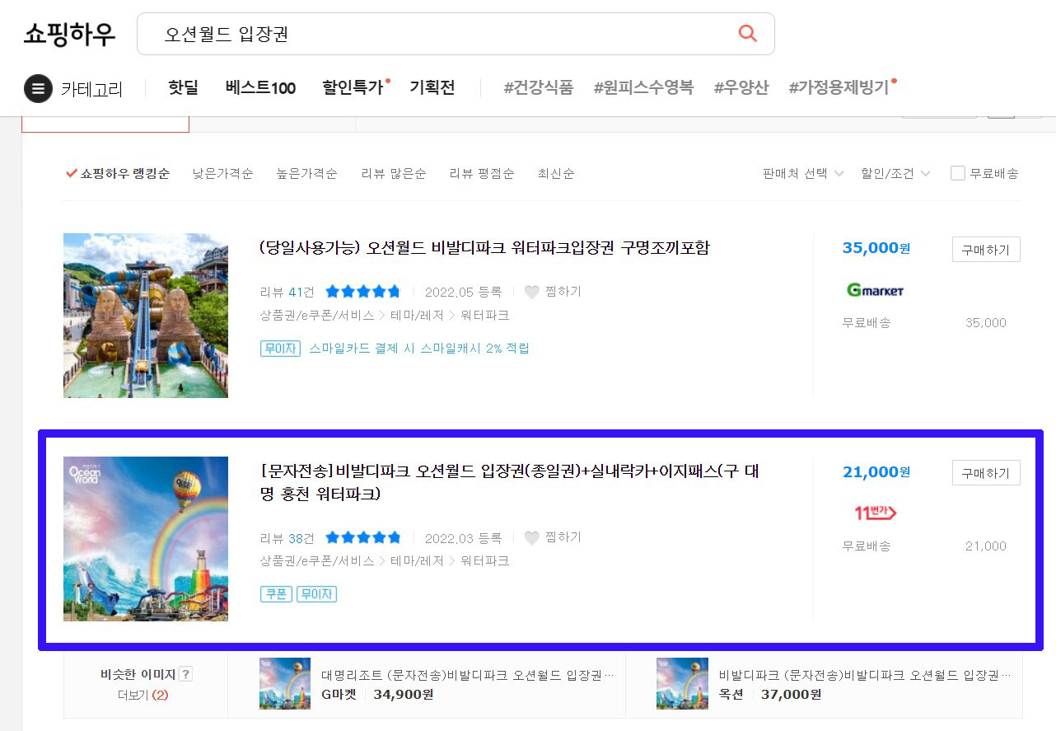The width and height of the screenshot is (1056, 731).
Task: Open the 기획전 menu
Action: point(432,87)
